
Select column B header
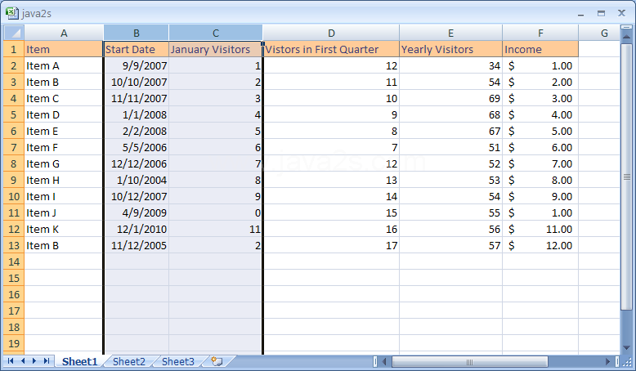tap(137, 33)
